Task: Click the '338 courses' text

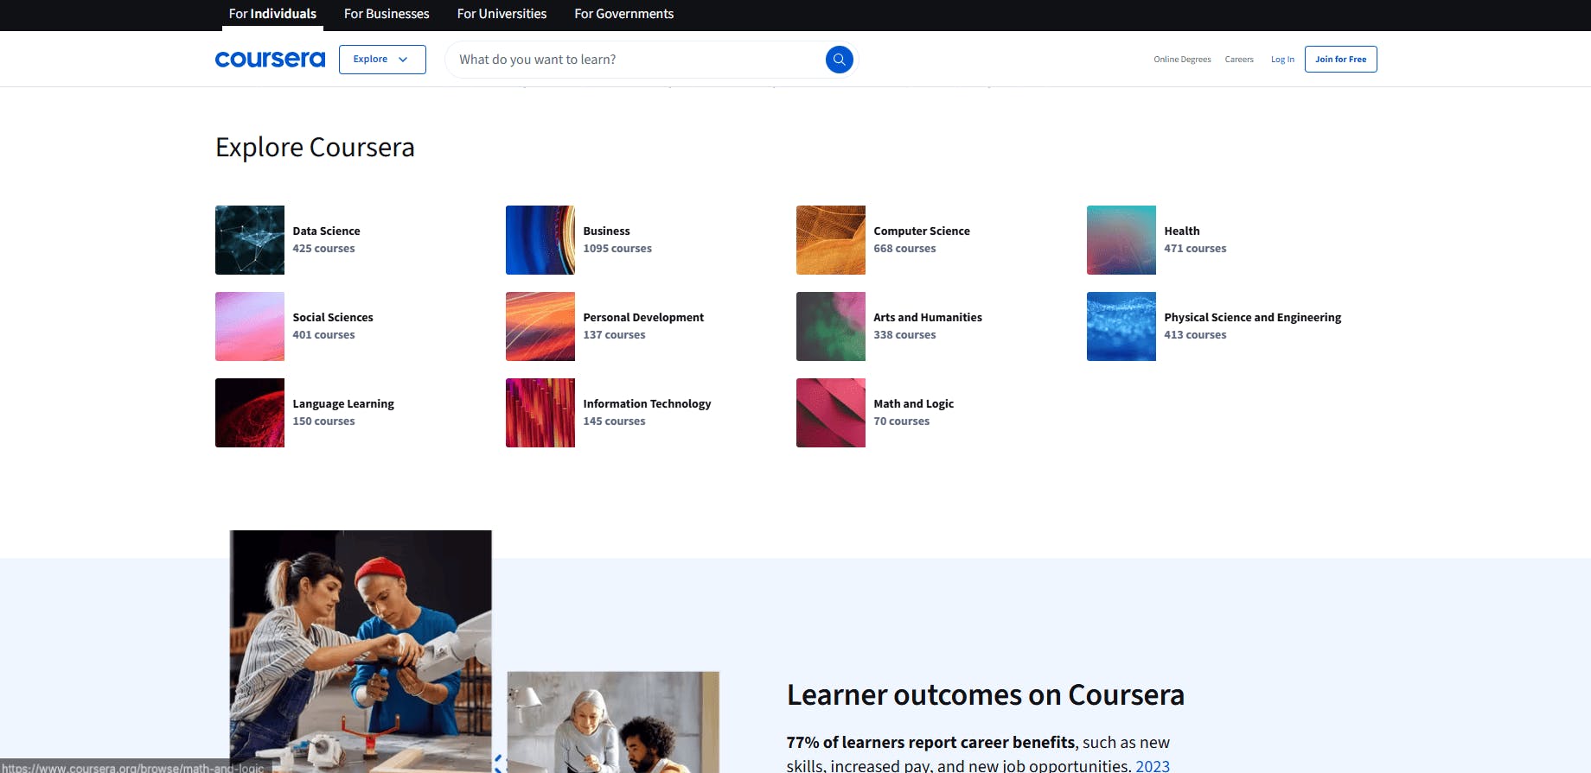Action: point(904,335)
